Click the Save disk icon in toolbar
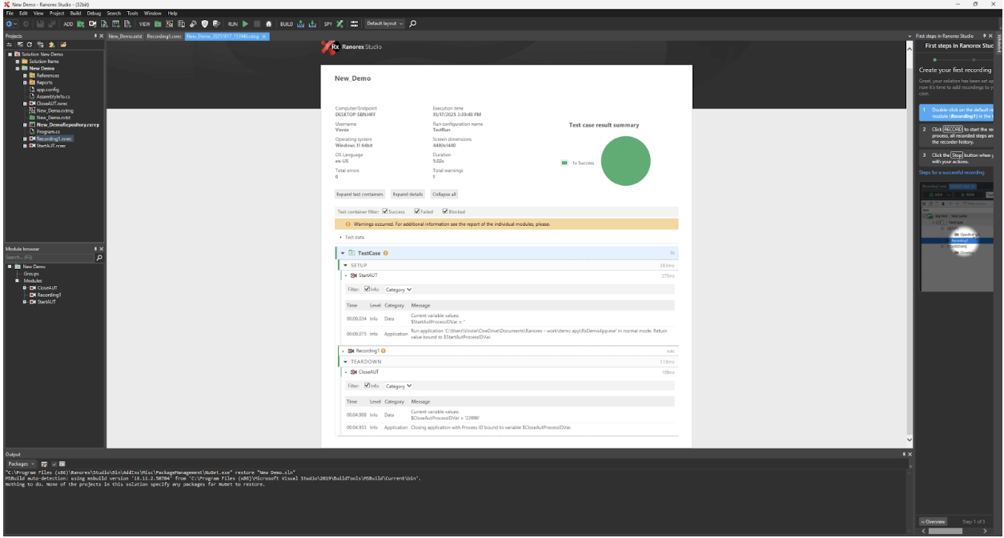The height and width of the screenshot is (538, 1004). pyautogui.click(x=40, y=24)
